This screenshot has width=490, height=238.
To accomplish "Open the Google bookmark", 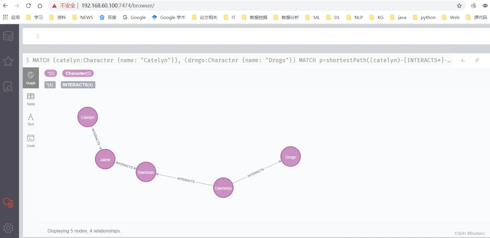I will click(134, 17).
